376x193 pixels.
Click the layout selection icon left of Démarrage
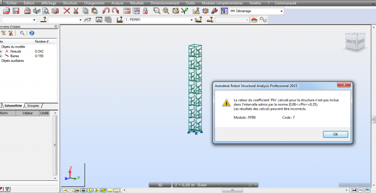coord(224,11)
